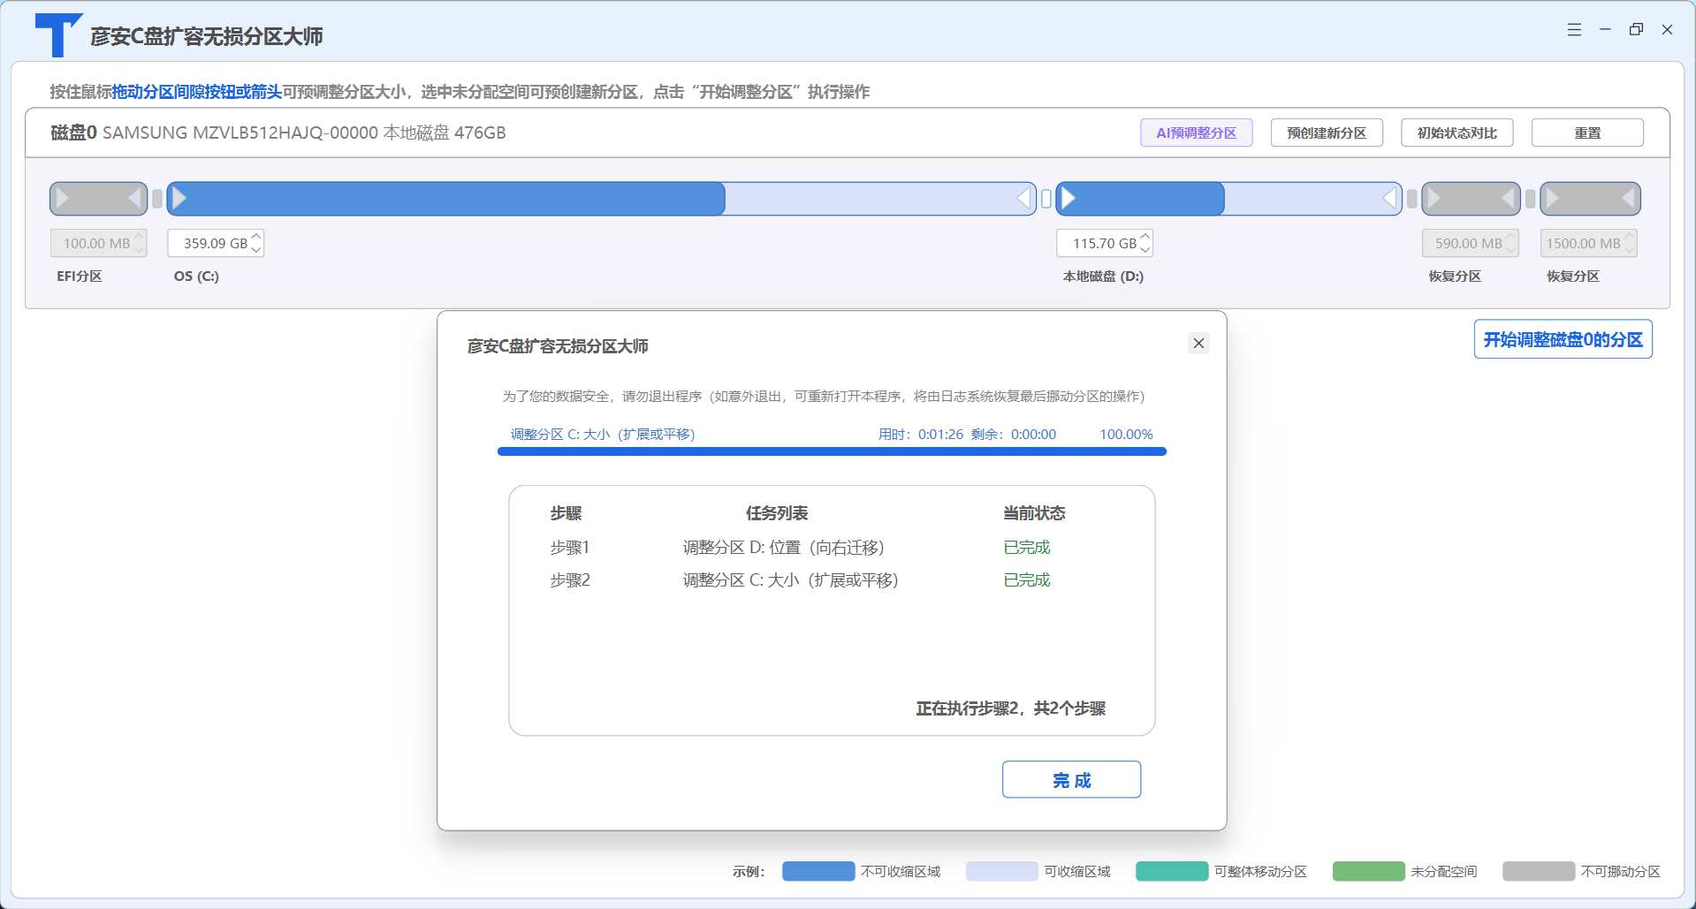Screen dimensions: 1696x909
Task: Click the left arrow of the 1500 MB recovery partition
Action: (1553, 199)
